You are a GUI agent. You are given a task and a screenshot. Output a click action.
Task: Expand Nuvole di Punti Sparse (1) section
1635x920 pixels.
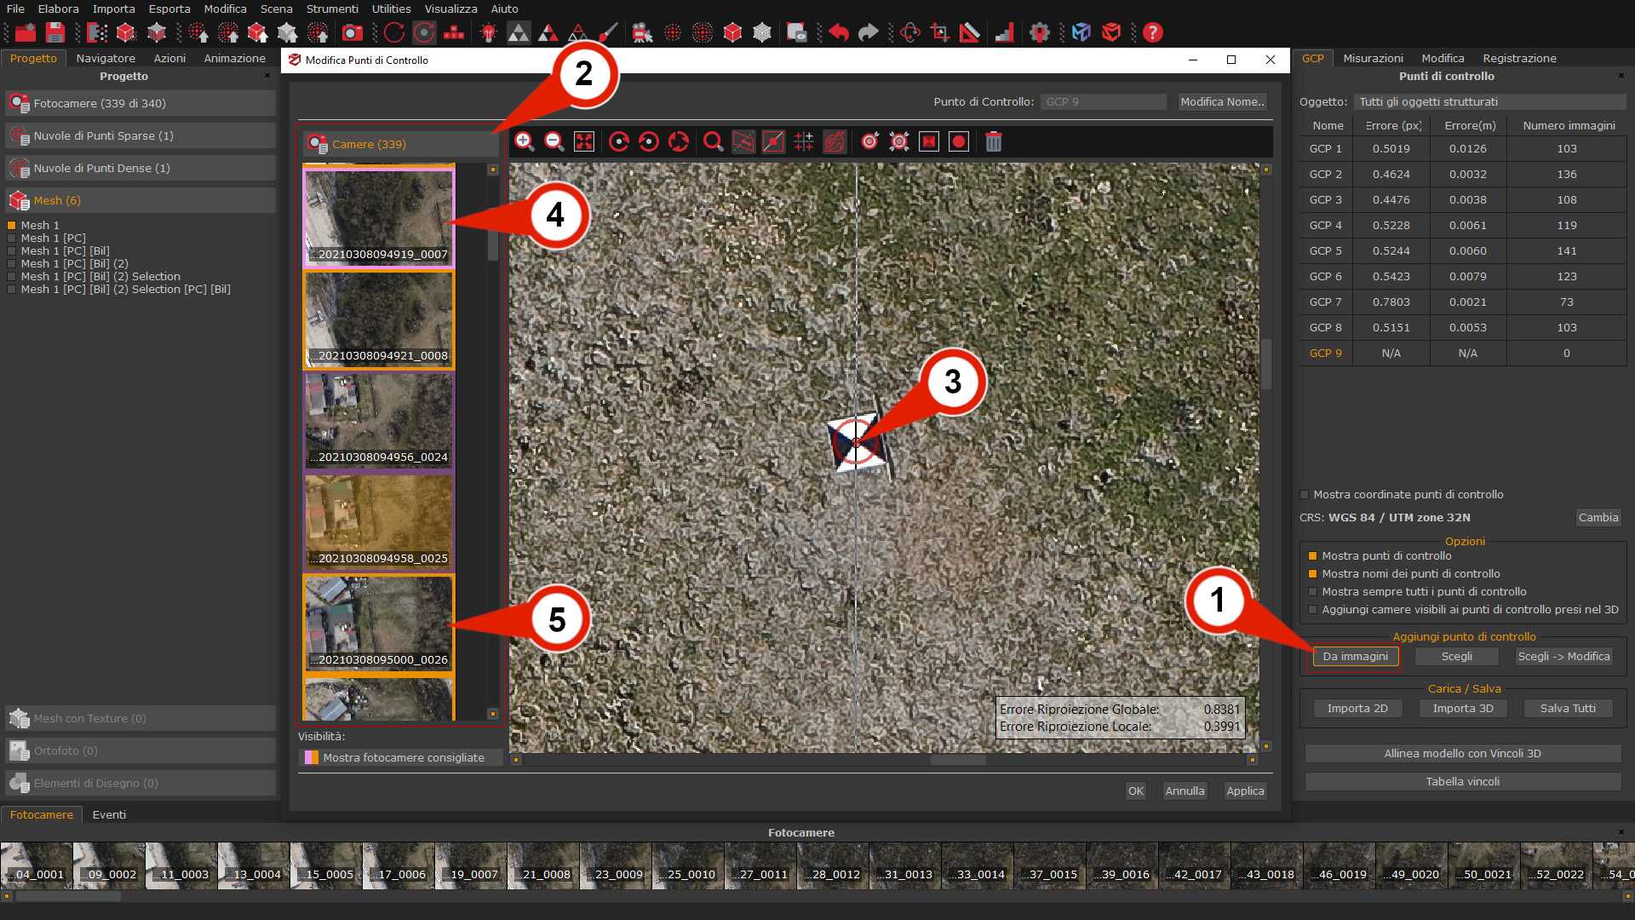coord(141,135)
